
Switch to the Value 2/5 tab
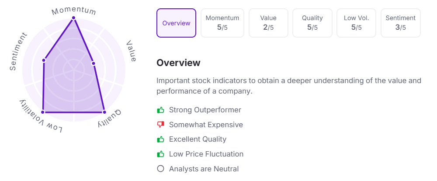coord(268,23)
